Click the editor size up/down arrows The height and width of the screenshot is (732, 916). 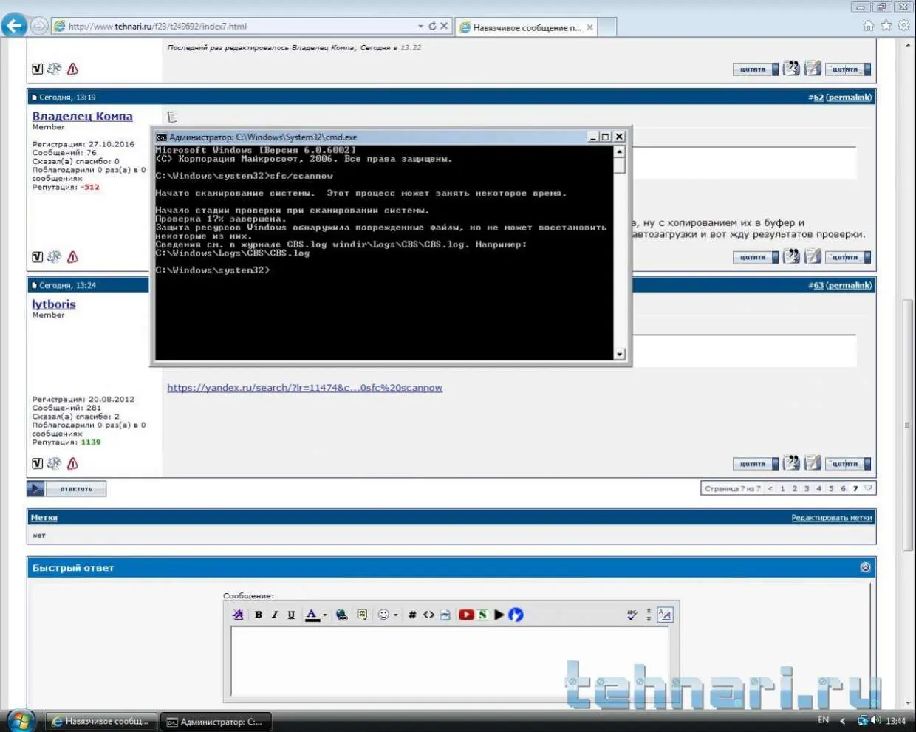pyautogui.click(x=649, y=615)
